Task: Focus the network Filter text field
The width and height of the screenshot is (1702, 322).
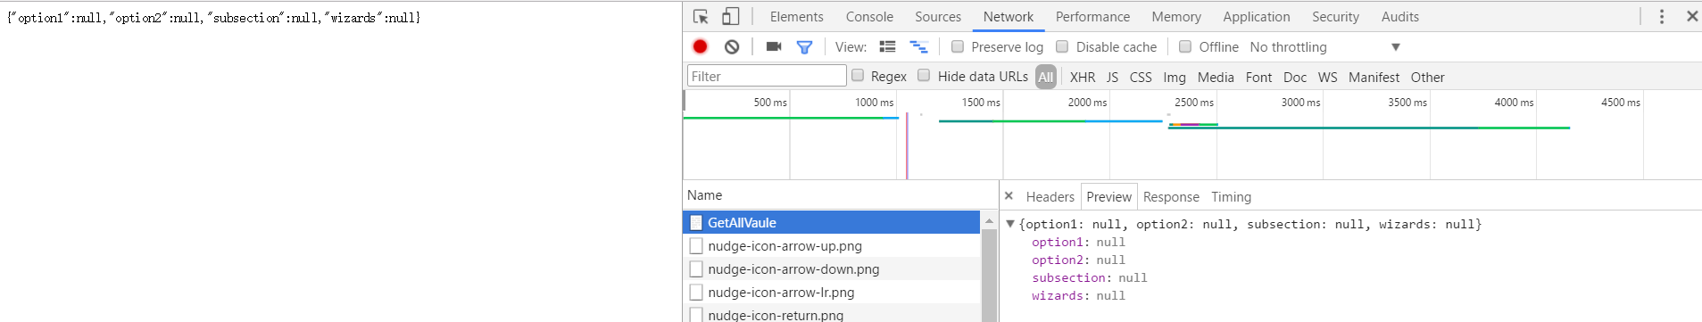Action: [x=767, y=76]
